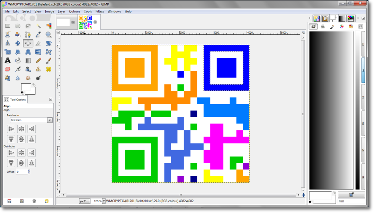Switch to the colour Wheel selector
This screenshot has height=213, width=374.
(x=341, y=26)
